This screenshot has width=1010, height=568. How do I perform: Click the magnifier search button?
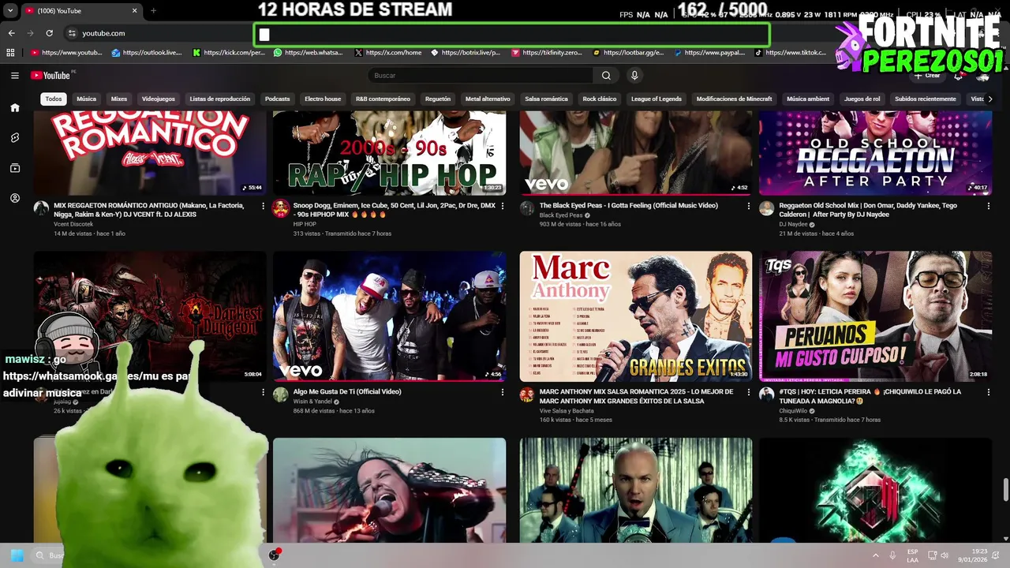click(606, 76)
